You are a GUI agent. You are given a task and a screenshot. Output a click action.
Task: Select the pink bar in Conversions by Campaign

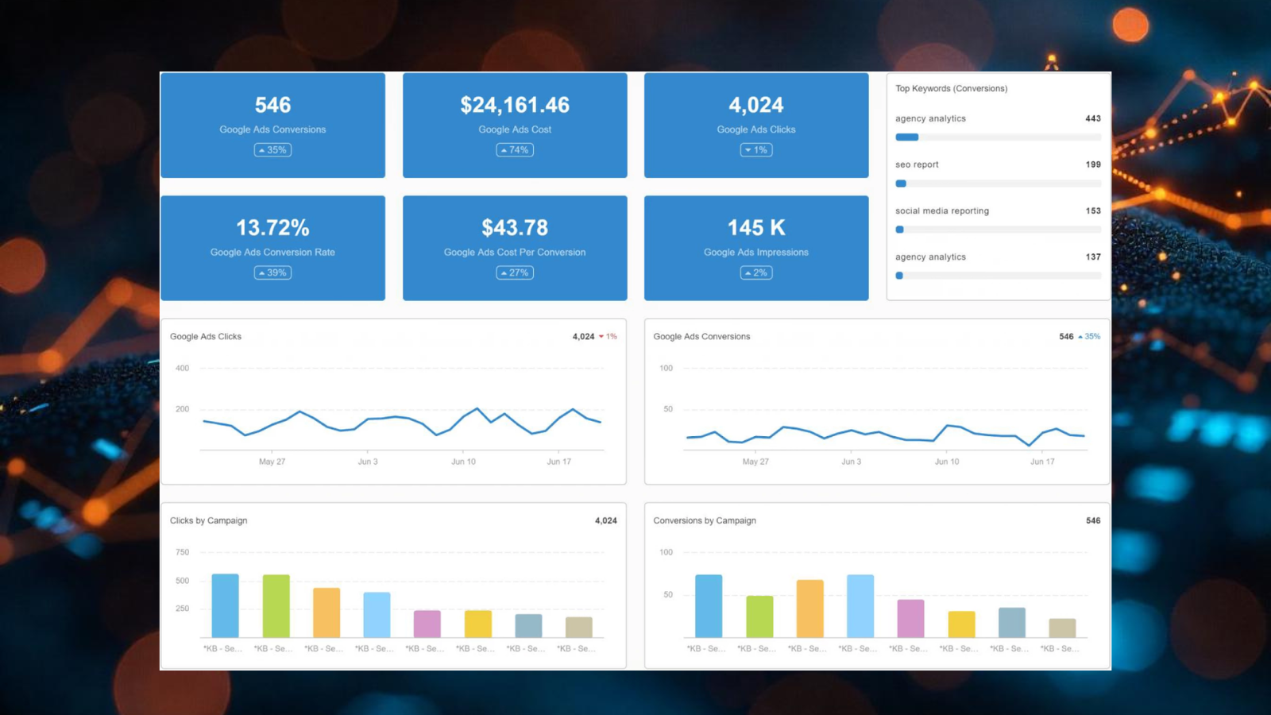[x=911, y=618]
